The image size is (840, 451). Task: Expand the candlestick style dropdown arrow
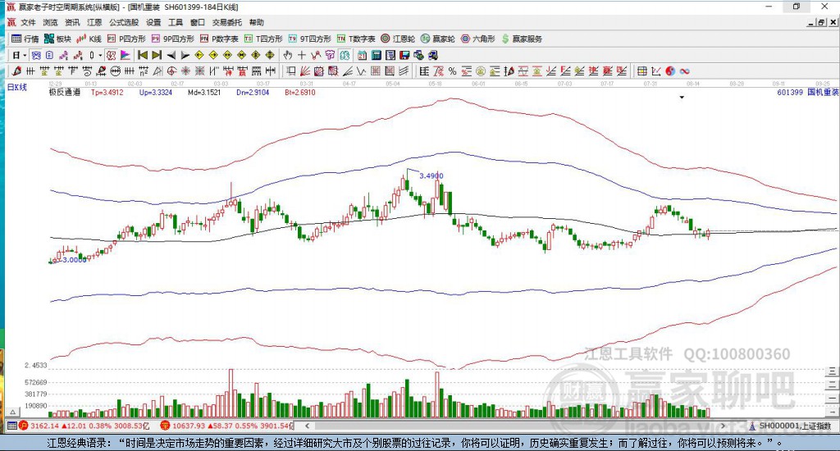click(x=100, y=55)
